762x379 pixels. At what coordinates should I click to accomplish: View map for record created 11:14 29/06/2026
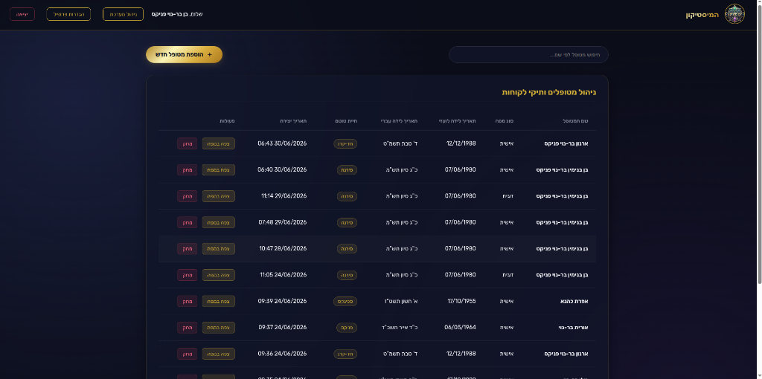218,196
